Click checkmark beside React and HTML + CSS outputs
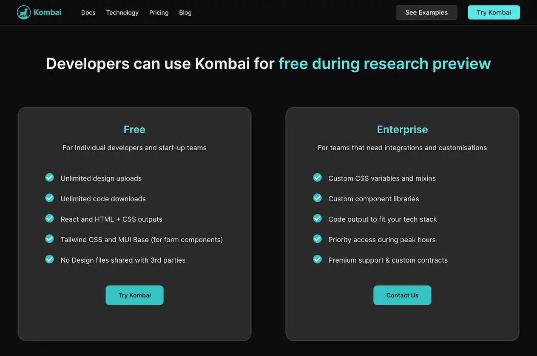The height and width of the screenshot is (356, 537). click(49, 218)
